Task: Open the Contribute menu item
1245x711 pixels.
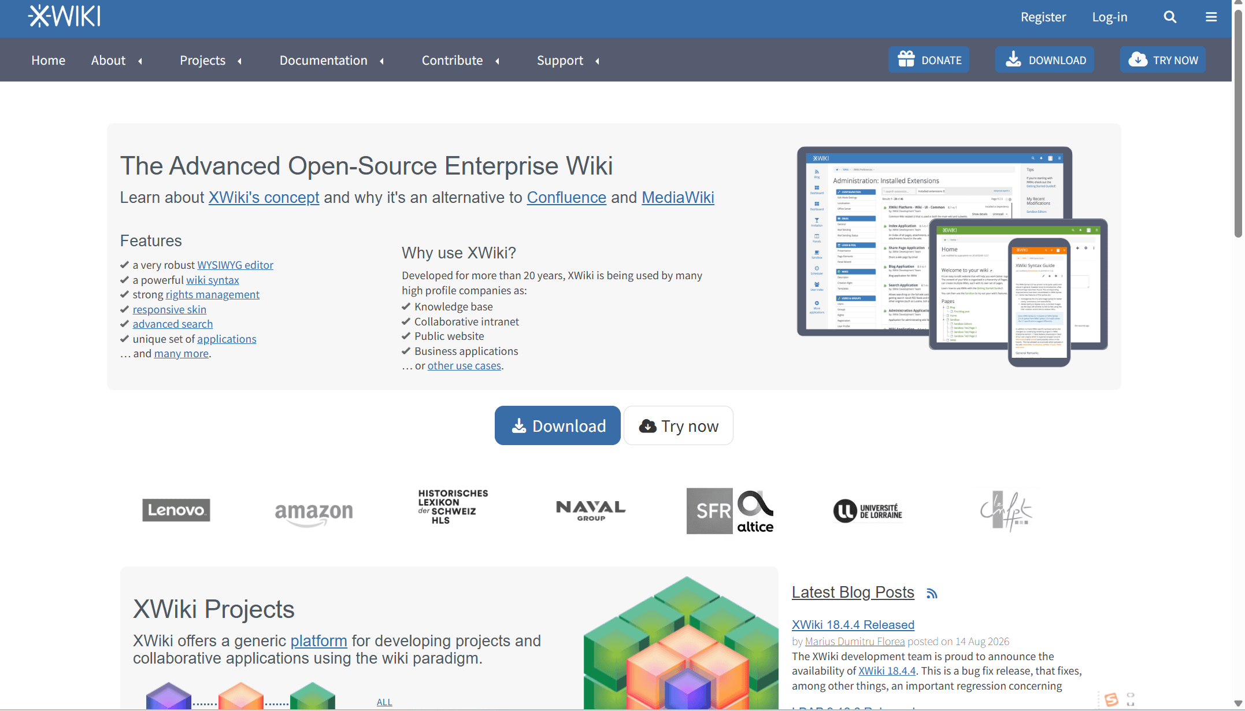Action: pyautogui.click(x=452, y=60)
